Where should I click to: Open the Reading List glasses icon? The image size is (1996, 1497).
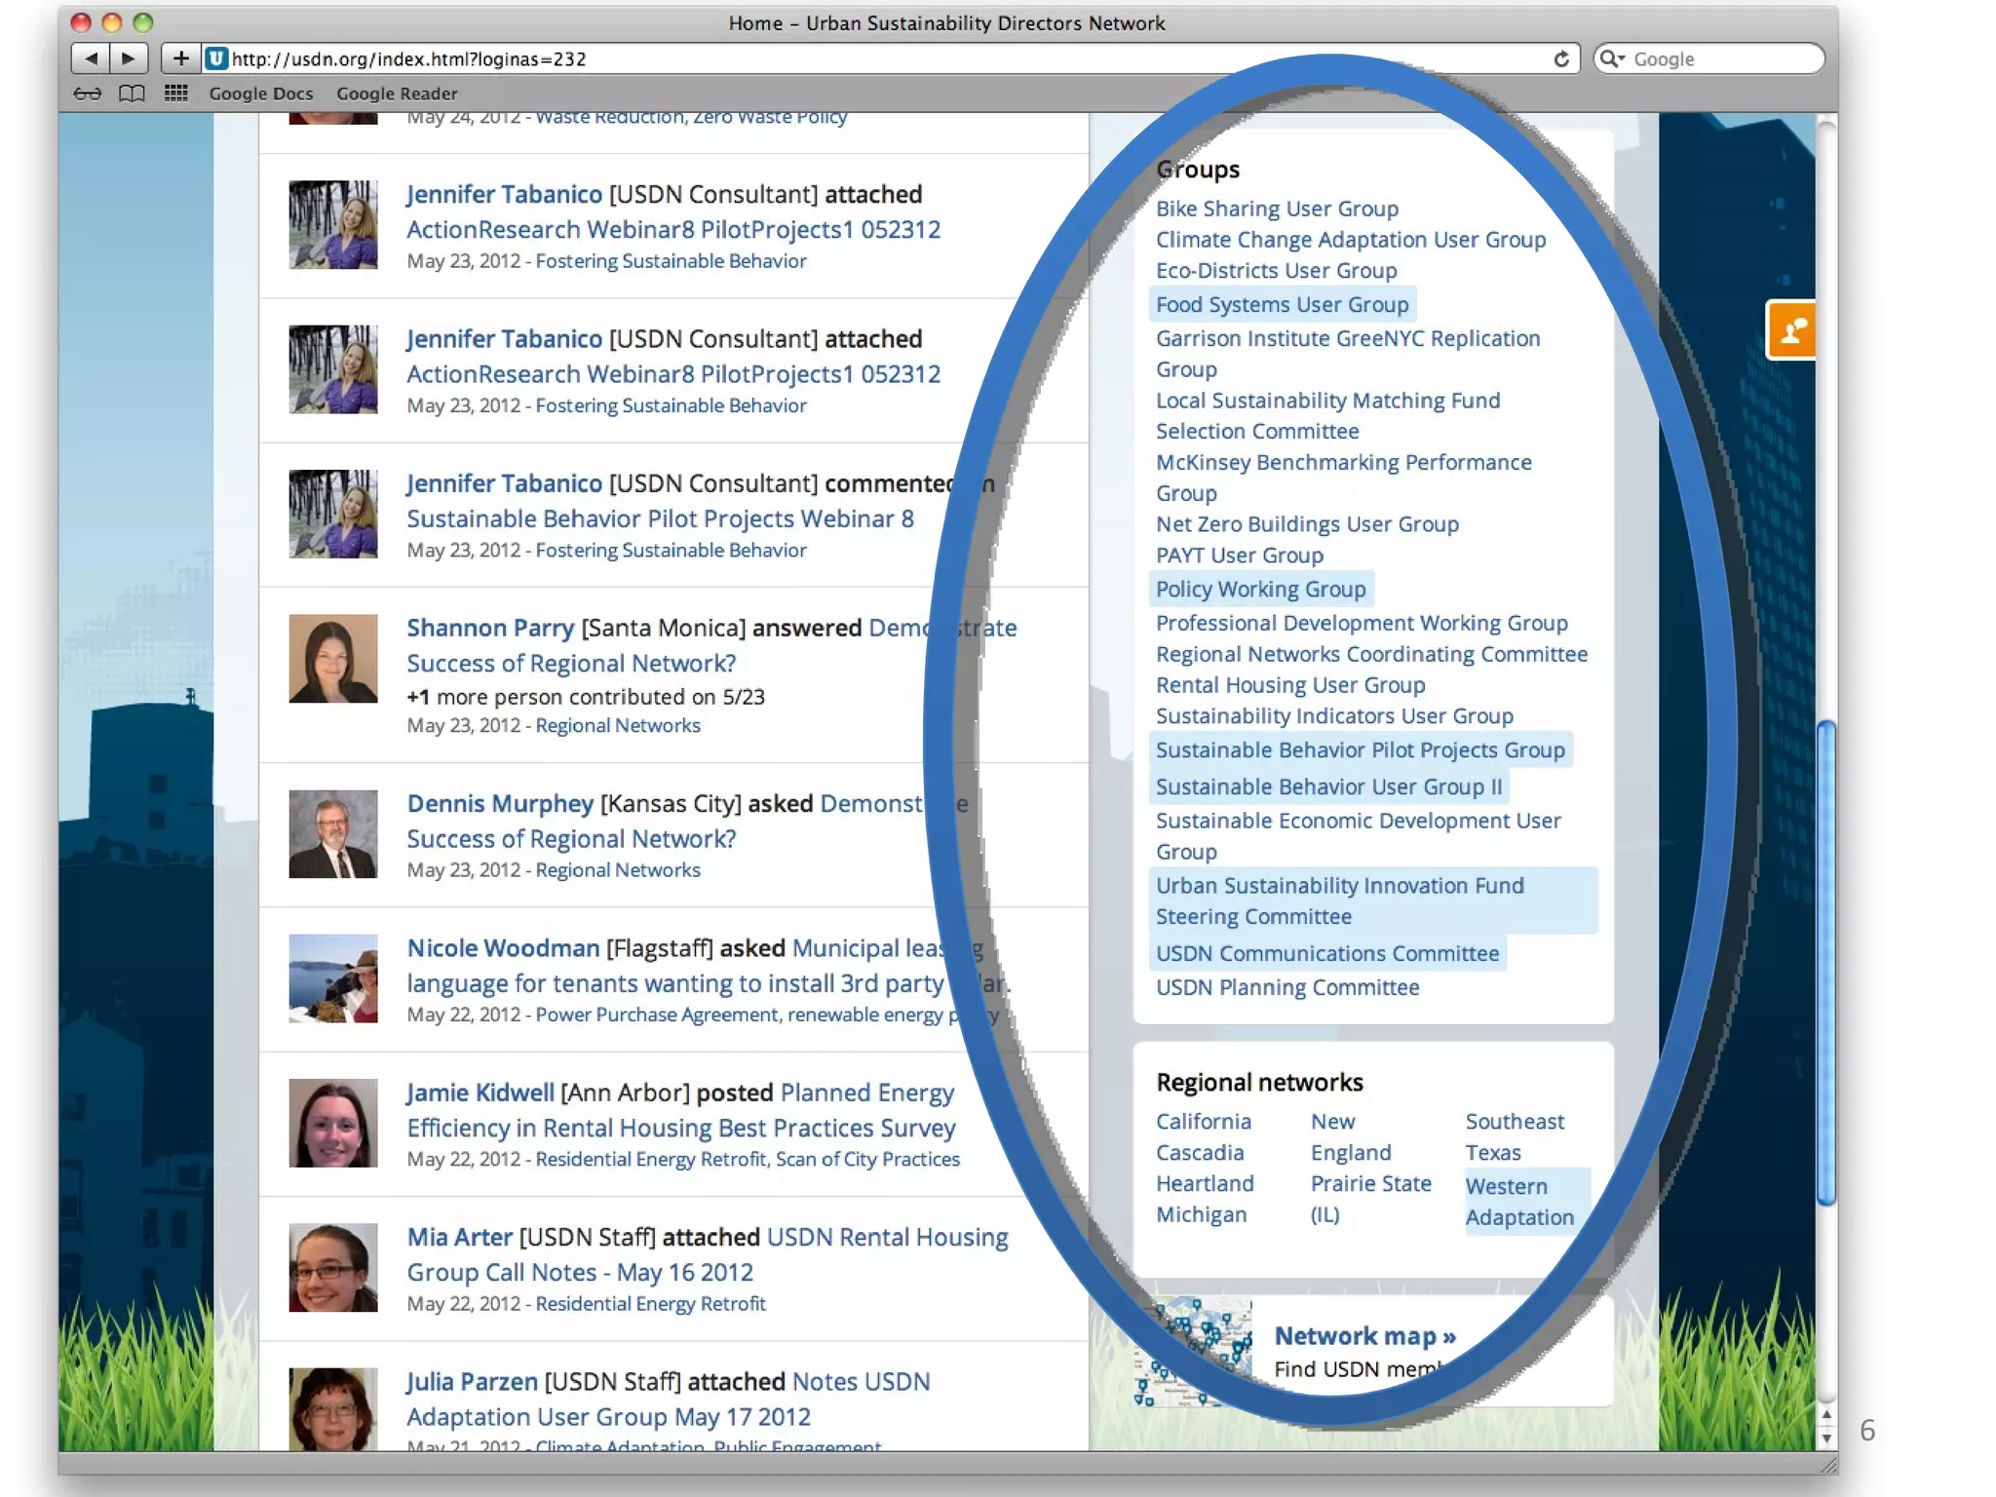pyautogui.click(x=88, y=94)
